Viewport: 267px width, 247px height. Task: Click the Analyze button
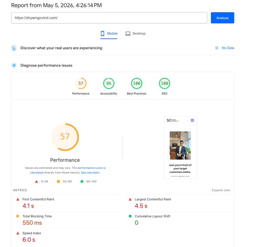pyautogui.click(x=222, y=18)
